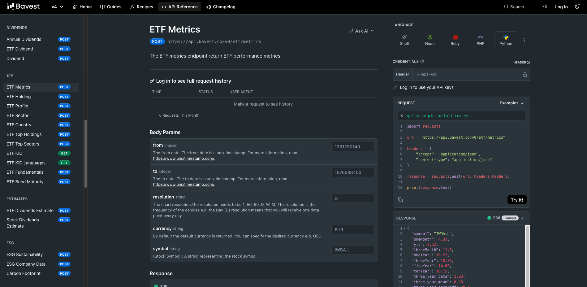Select Ruby language icon
Viewport: 587px width, 287px height.
point(455,40)
